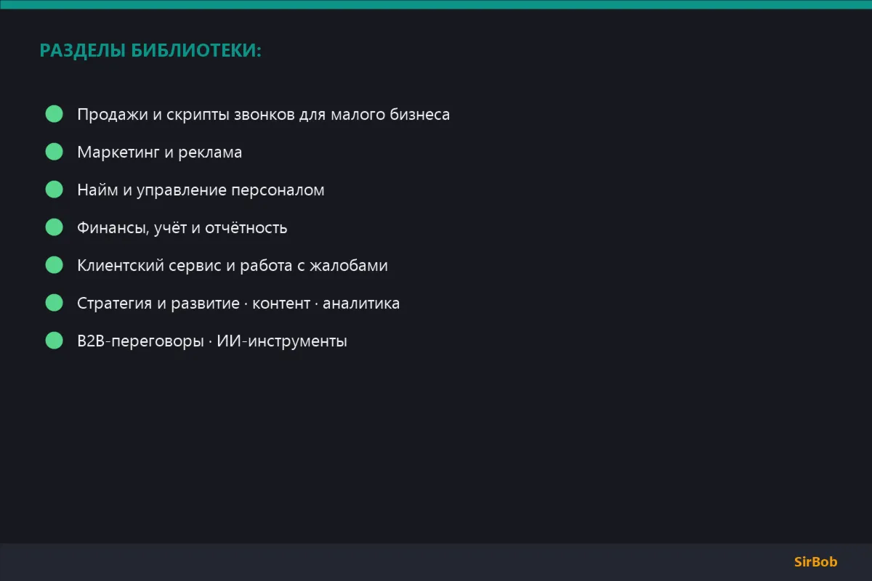Select the green dot beside B2B-переговоры

point(54,341)
